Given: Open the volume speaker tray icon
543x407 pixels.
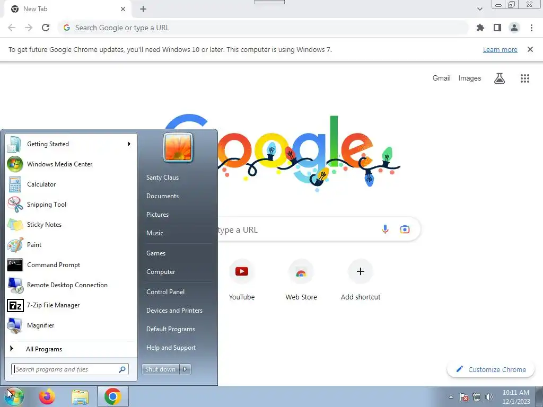Looking at the screenshot, I should point(489,397).
